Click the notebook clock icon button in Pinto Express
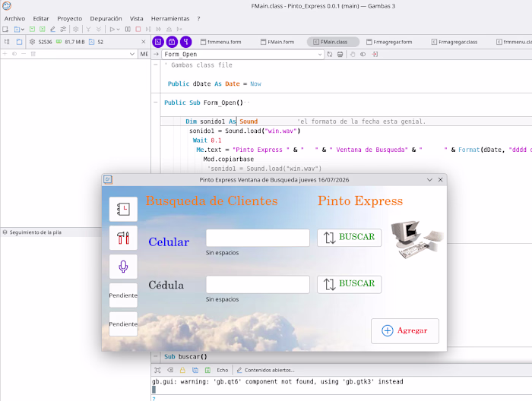Screen dimensions: 532x401 pos(123,209)
